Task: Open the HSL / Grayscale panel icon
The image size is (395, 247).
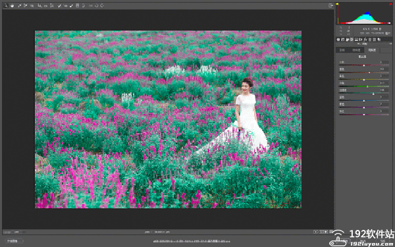Action: tap(352, 40)
